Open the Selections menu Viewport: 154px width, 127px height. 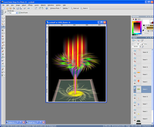point(51,5)
